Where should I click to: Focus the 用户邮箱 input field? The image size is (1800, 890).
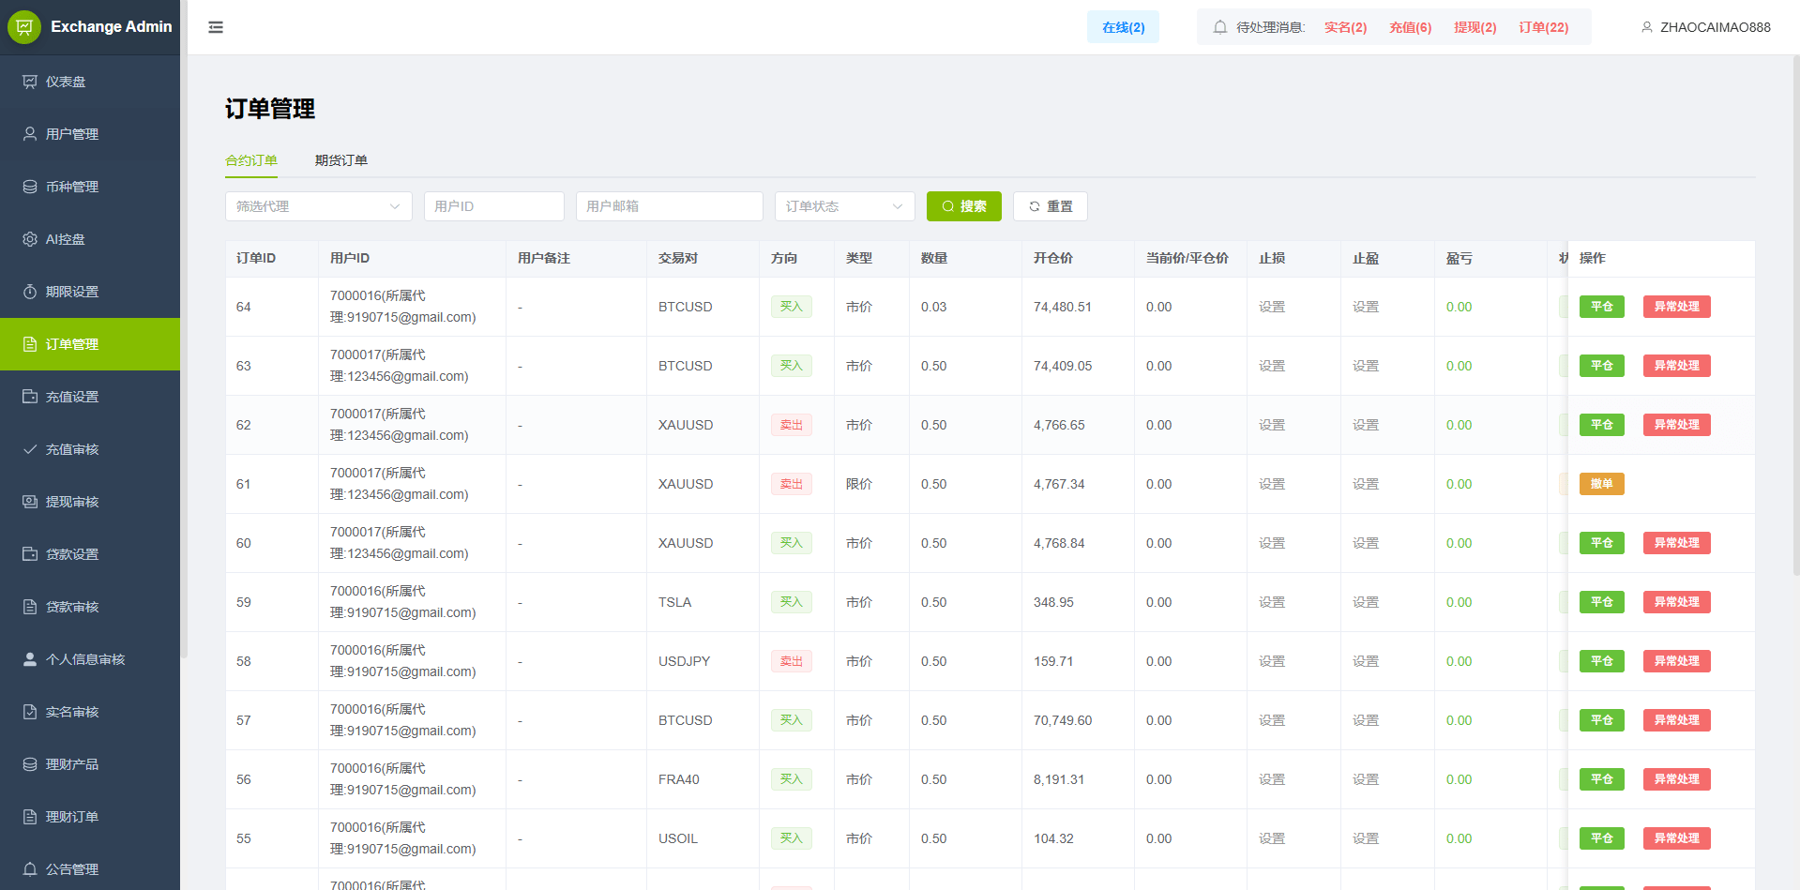[670, 206]
